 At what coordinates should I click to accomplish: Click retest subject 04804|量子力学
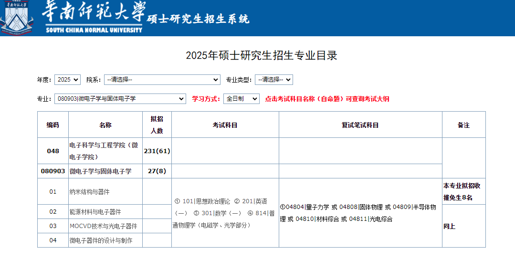click(307, 207)
